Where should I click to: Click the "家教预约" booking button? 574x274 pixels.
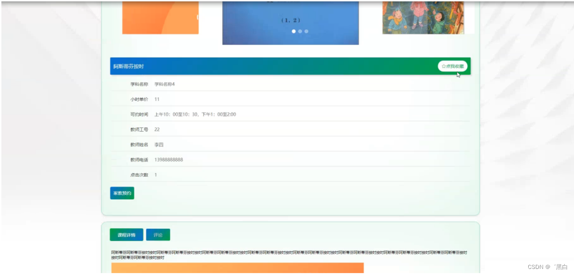coord(122,193)
